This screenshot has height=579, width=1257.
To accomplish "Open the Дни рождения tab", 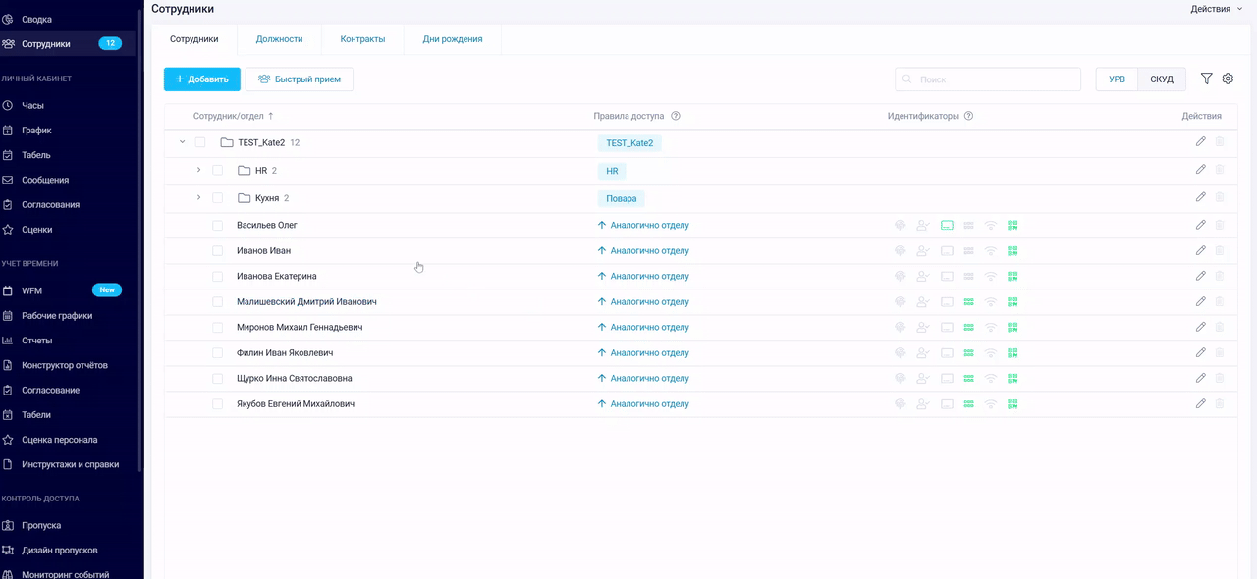I will (x=452, y=39).
